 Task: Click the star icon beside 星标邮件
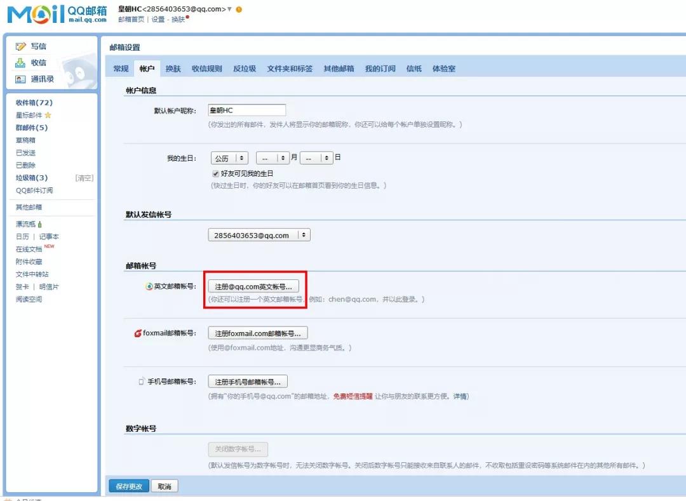pyautogui.click(x=48, y=116)
